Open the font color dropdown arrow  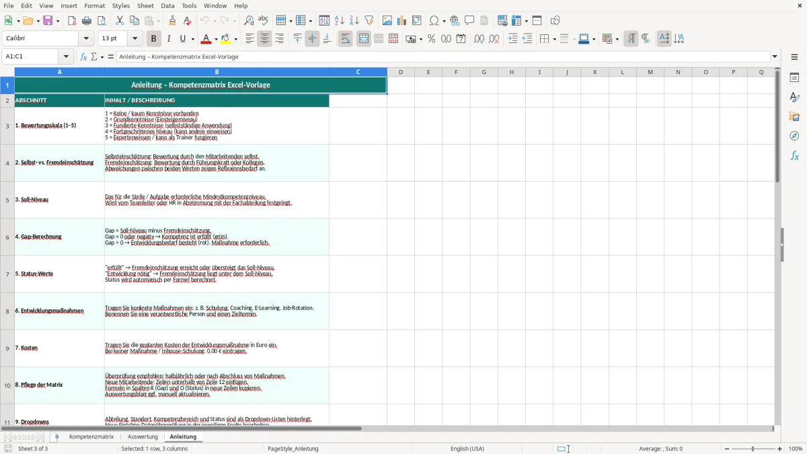(x=216, y=39)
